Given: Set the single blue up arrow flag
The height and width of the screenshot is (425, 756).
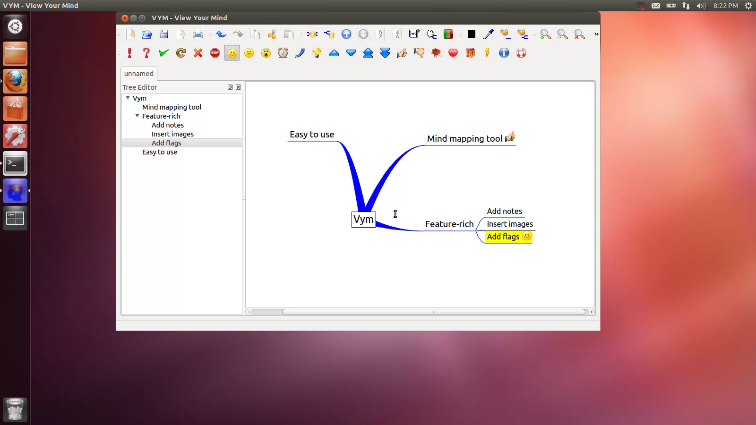Looking at the screenshot, I should coord(334,53).
